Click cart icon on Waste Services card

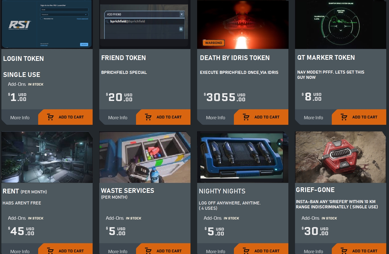(148, 251)
